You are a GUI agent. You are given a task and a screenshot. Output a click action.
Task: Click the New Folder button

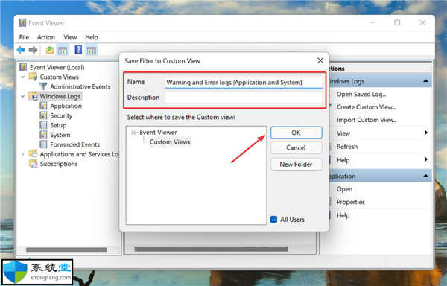click(x=297, y=165)
